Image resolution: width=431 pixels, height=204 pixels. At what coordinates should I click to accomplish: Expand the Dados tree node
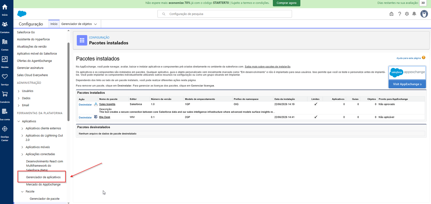(19, 98)
